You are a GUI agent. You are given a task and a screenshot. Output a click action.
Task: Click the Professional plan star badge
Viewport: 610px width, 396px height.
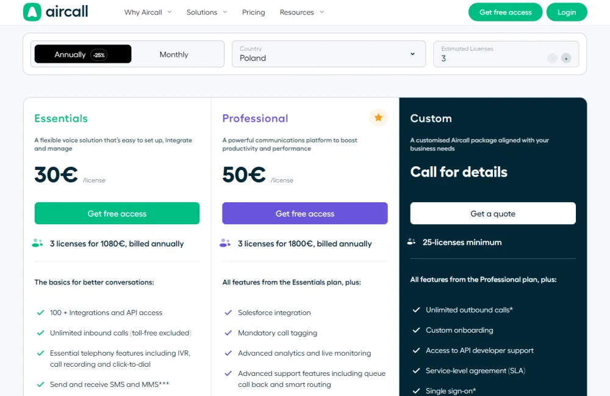(378, 118)
